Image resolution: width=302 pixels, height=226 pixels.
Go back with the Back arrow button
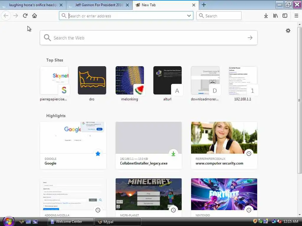click(x=6, y=16)
